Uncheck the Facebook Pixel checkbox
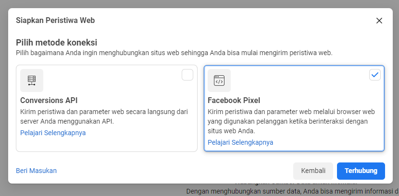This screenshot has height=196, width=399. [375, 75]
